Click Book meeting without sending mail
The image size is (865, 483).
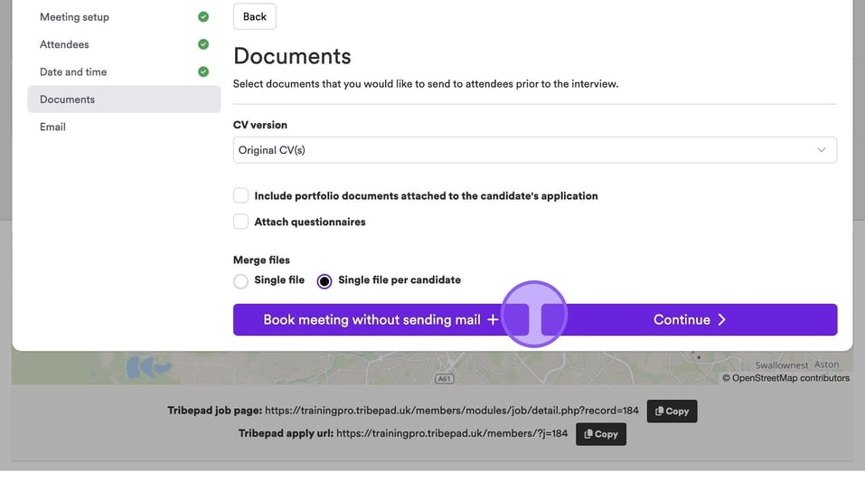[371, 319]
